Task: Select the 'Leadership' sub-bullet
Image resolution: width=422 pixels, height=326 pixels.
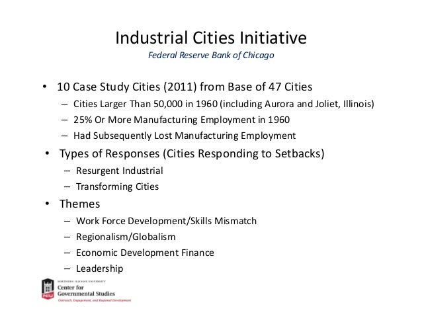Action: (100, 268)
